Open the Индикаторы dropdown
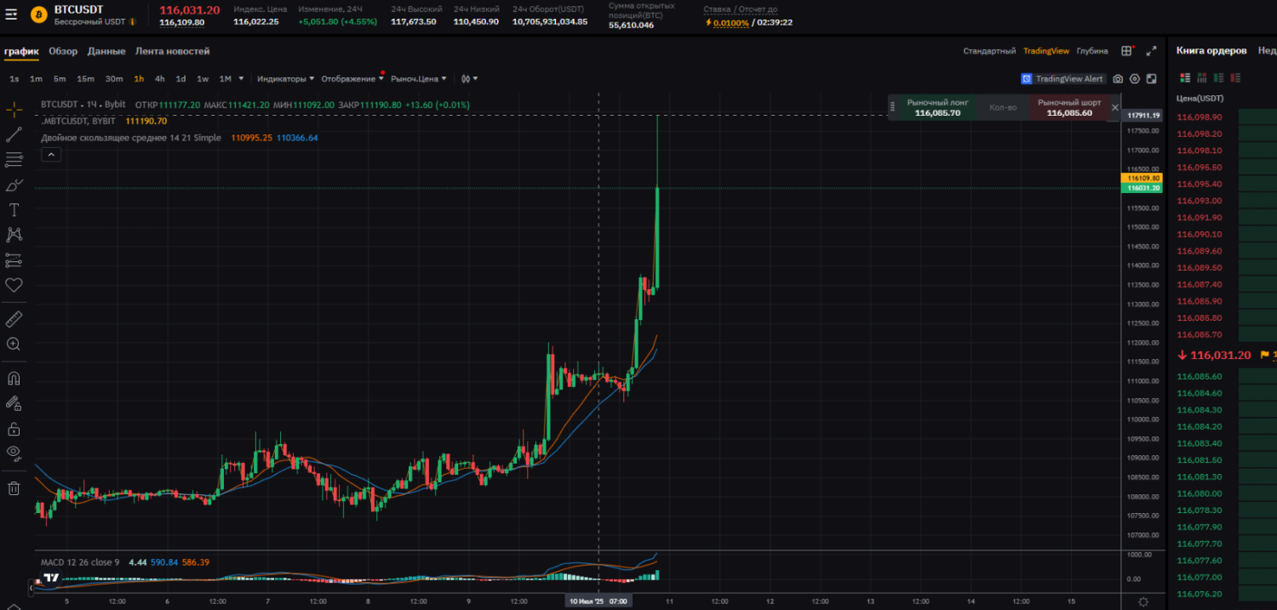The image size is (1277, 610). pyautogui.click(x=285, y=79)
